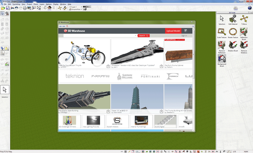Viewport: 253px width, 153px height.
Task: Open the teknion brand logo link
Action: (x=75, y=76)
